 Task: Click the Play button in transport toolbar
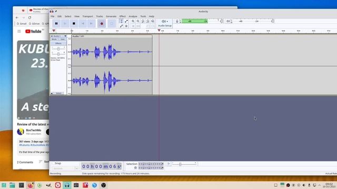coord(65,23)
